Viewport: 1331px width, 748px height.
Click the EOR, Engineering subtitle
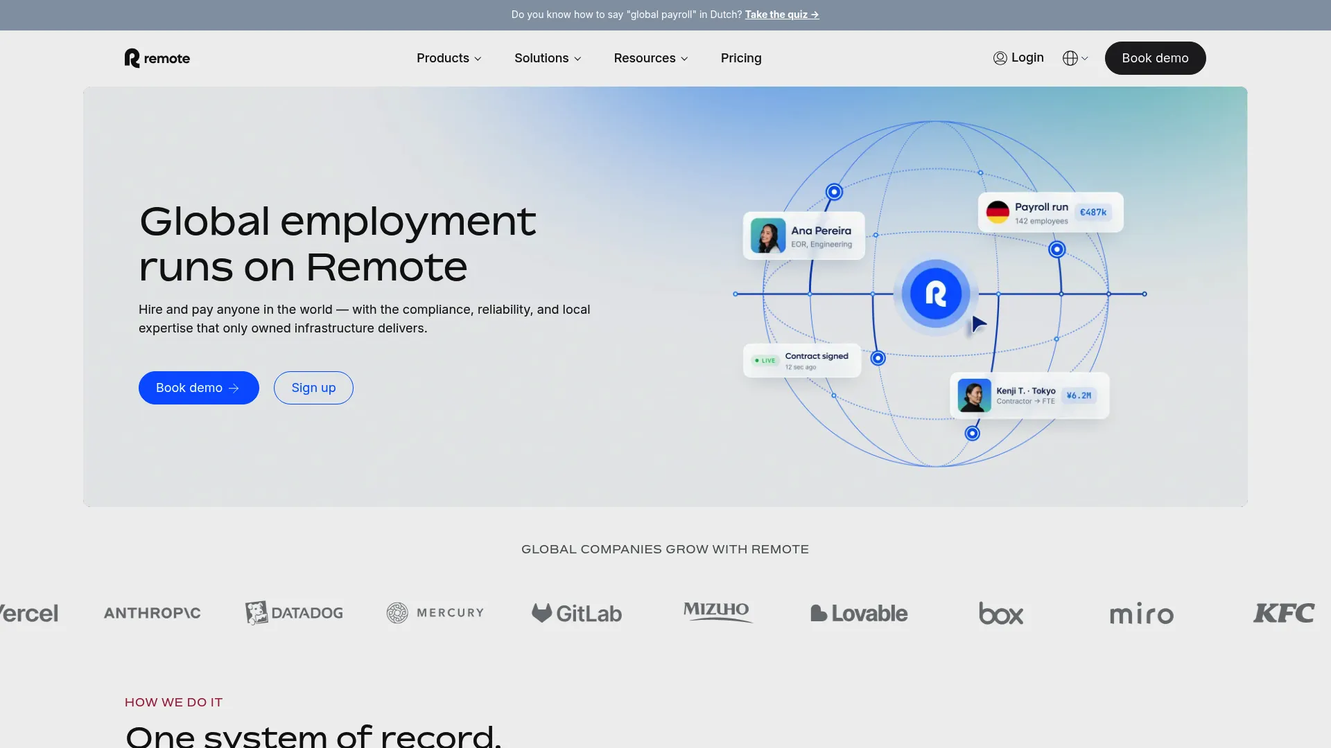[x=821, y=244]
